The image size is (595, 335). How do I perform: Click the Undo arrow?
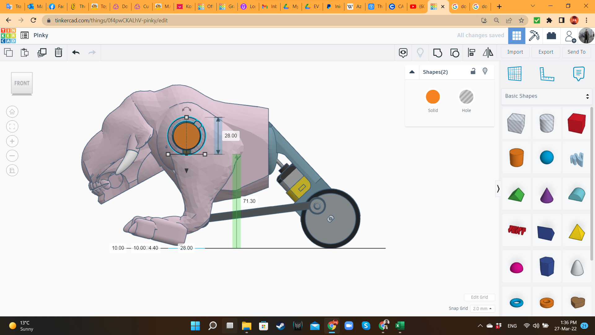76,52
